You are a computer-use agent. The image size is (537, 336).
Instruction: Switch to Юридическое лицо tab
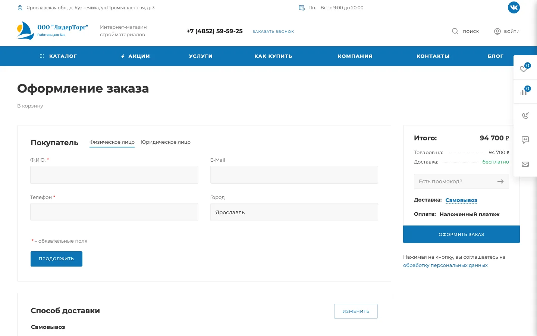pos(166,142)
